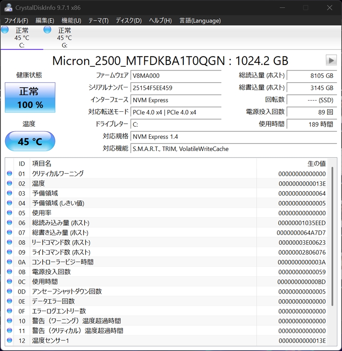
Task: Click the status icon for row 0B 電源投入回数
Action: [9, 271]
